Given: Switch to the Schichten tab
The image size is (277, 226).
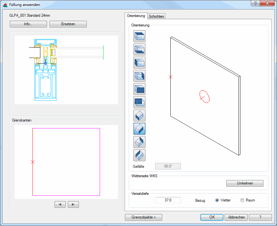Looking at the screenshot, I should click(x=156, y=16).
